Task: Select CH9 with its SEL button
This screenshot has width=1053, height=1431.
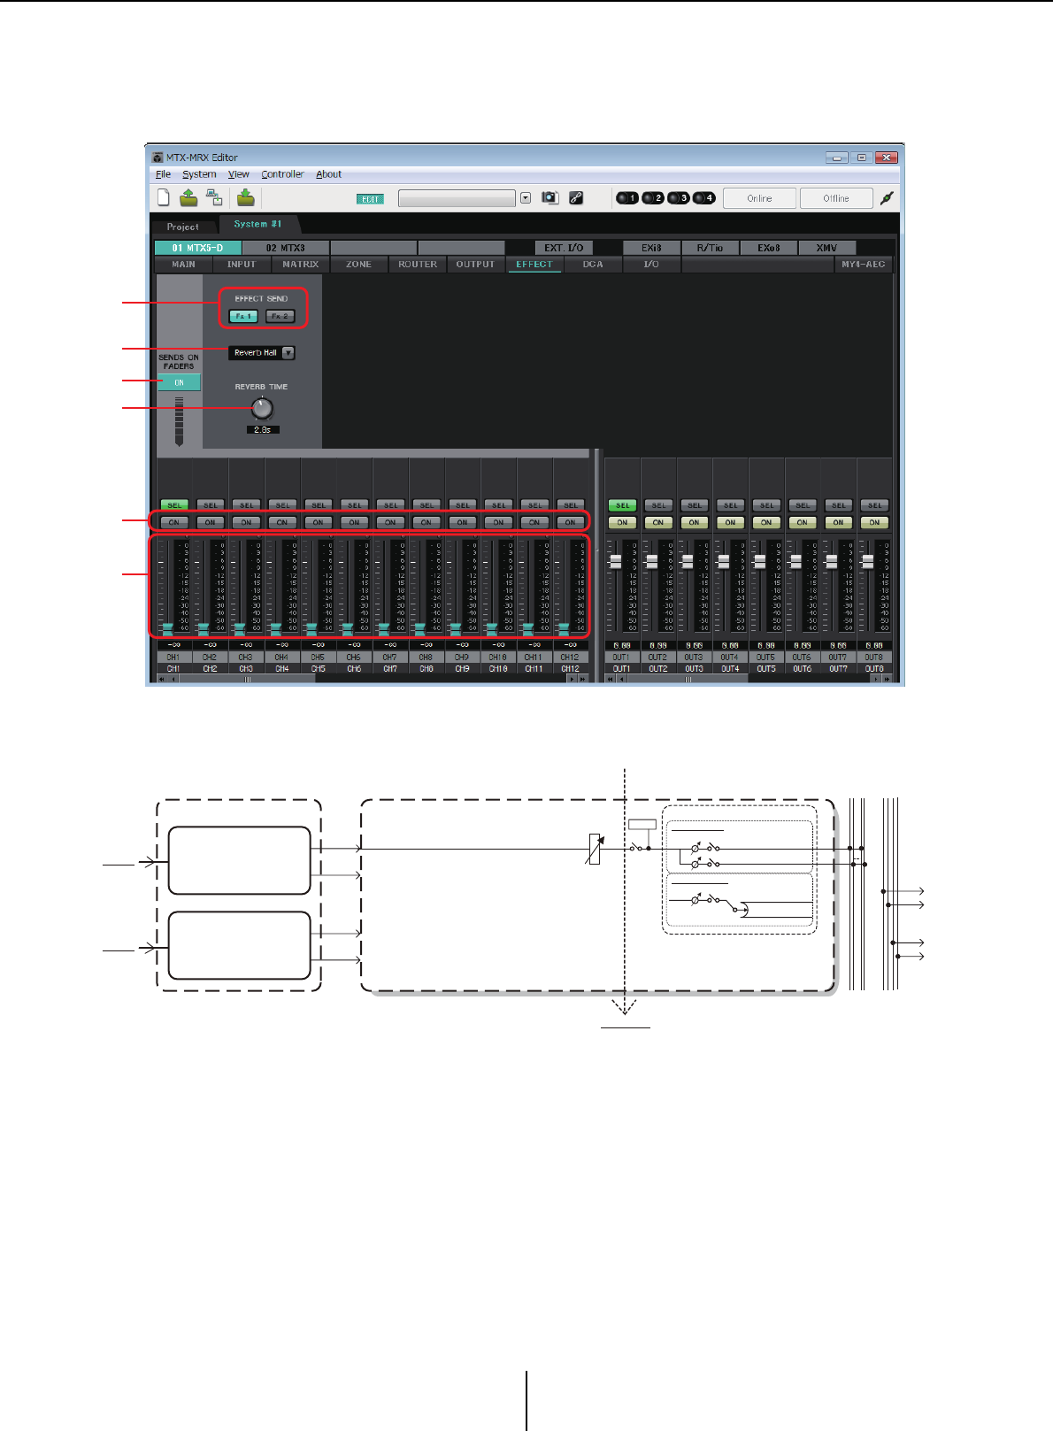Action: 462,505
